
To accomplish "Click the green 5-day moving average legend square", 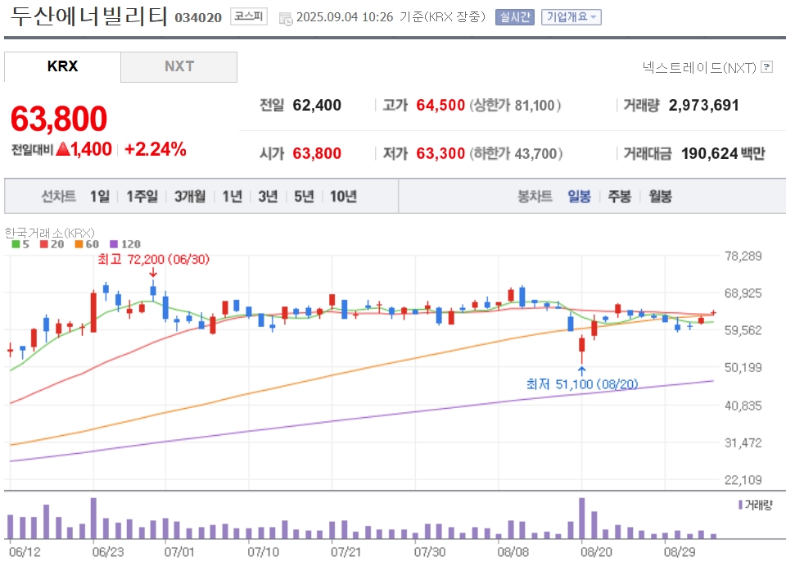I will point(16,244).
